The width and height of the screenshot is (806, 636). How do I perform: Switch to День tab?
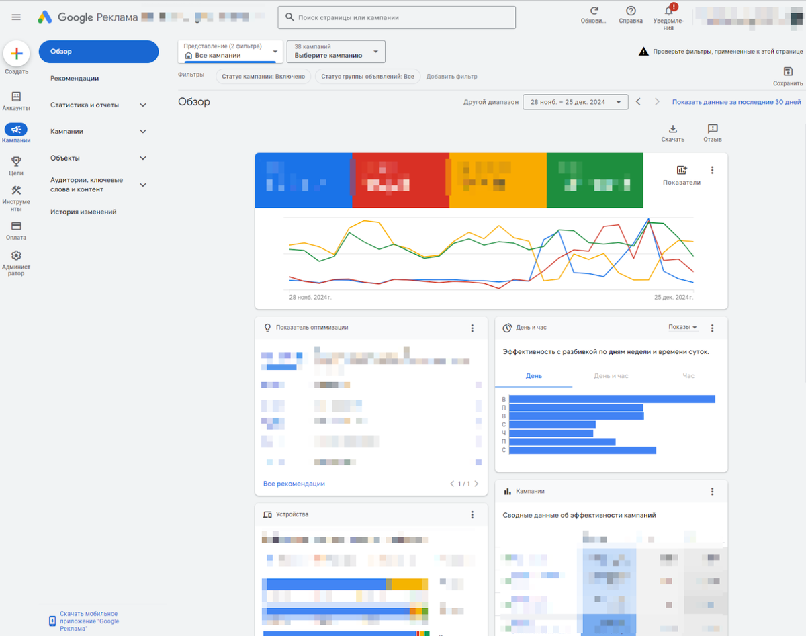click(534, 376)
